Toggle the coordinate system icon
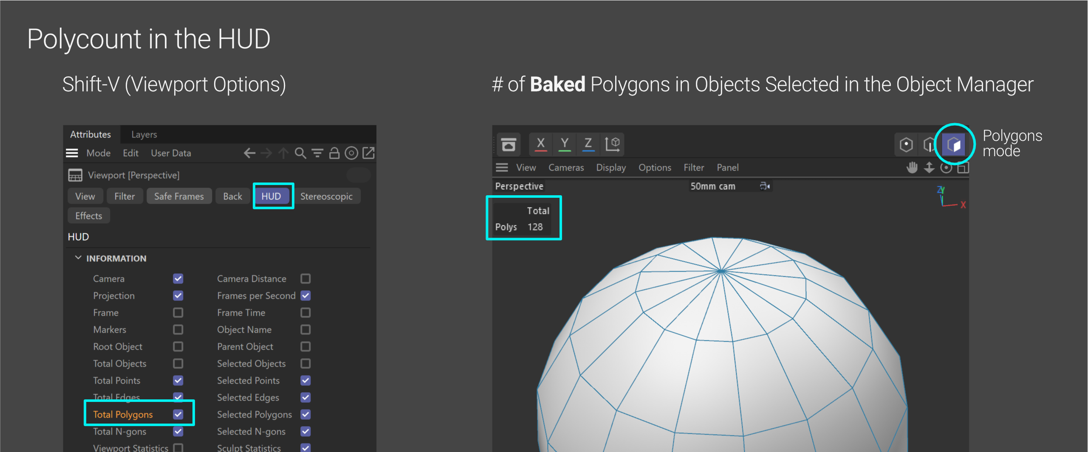The width and height of the screenshot is (1088, 452). point(612,144)
